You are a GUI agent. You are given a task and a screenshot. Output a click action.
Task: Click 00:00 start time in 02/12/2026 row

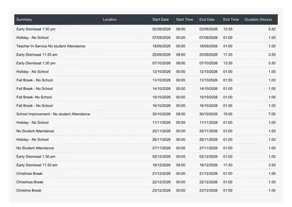pyautogui.click(x=181, y=156)
